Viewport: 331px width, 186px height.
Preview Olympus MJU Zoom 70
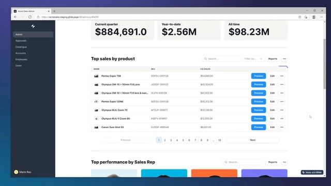[x=259, y=110]
